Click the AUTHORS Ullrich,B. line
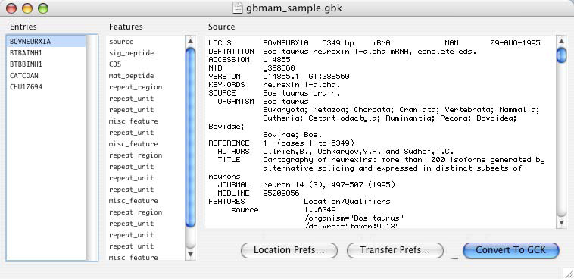The height and width of the screenshot is (279, 574). 335,152
